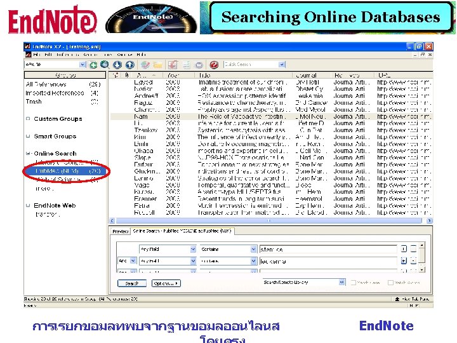Sort by the Title column header

(244, 75)
